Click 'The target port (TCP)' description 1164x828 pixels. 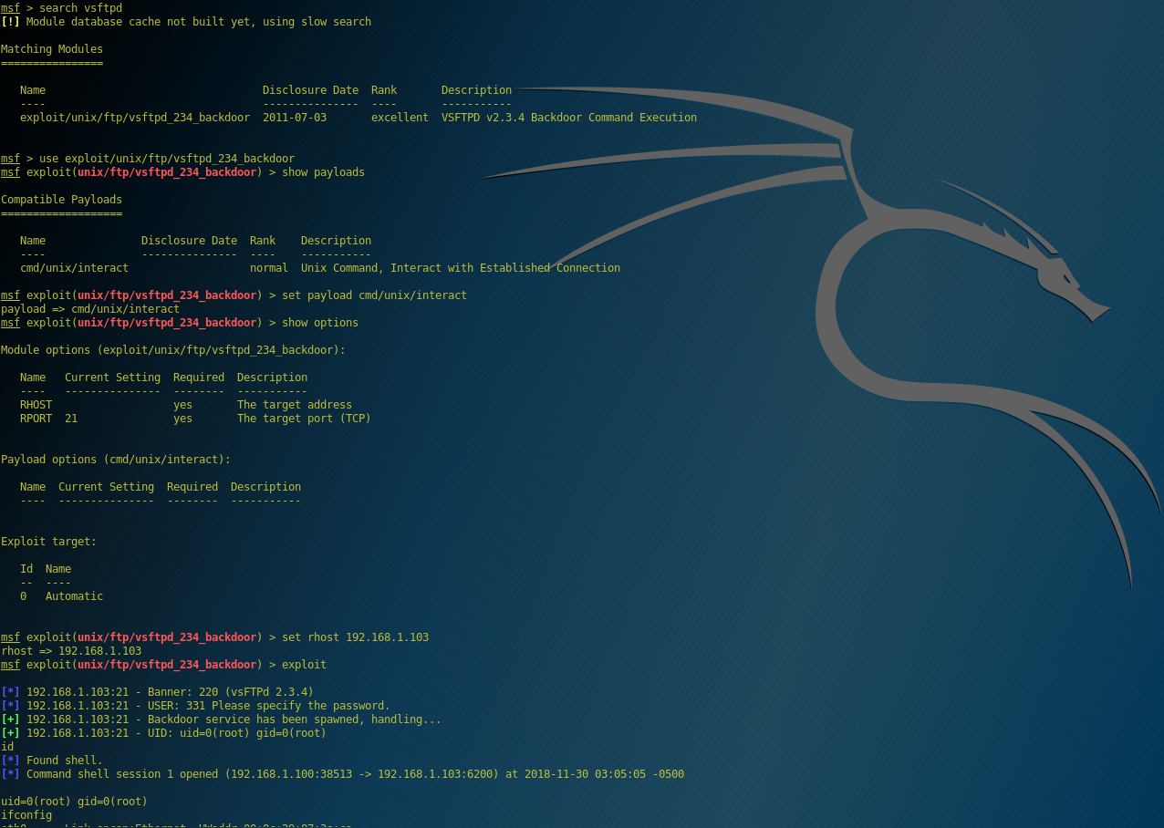pyautogui.click(x=304, y=419)
